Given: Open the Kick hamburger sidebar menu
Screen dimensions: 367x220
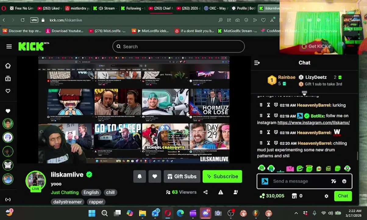Looking at the screenshot, I should coord(9,46).
